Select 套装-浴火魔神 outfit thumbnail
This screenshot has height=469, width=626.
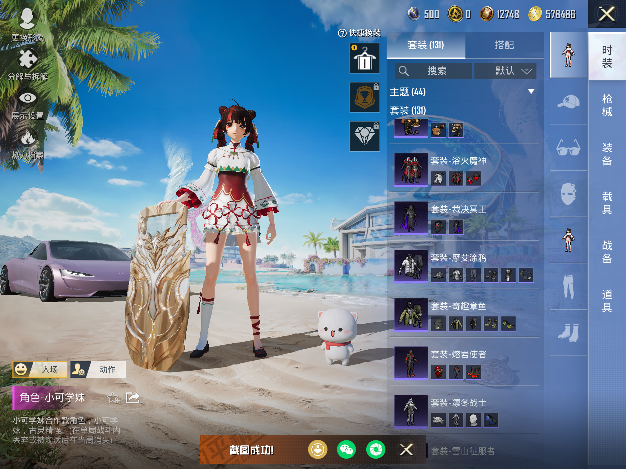coord(411,169)
